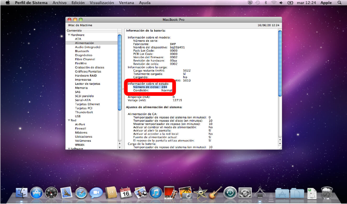Viewport: 347px width, 204px height.
Task: Click the System Profiler Dock icon
Action: pos(260,193)
